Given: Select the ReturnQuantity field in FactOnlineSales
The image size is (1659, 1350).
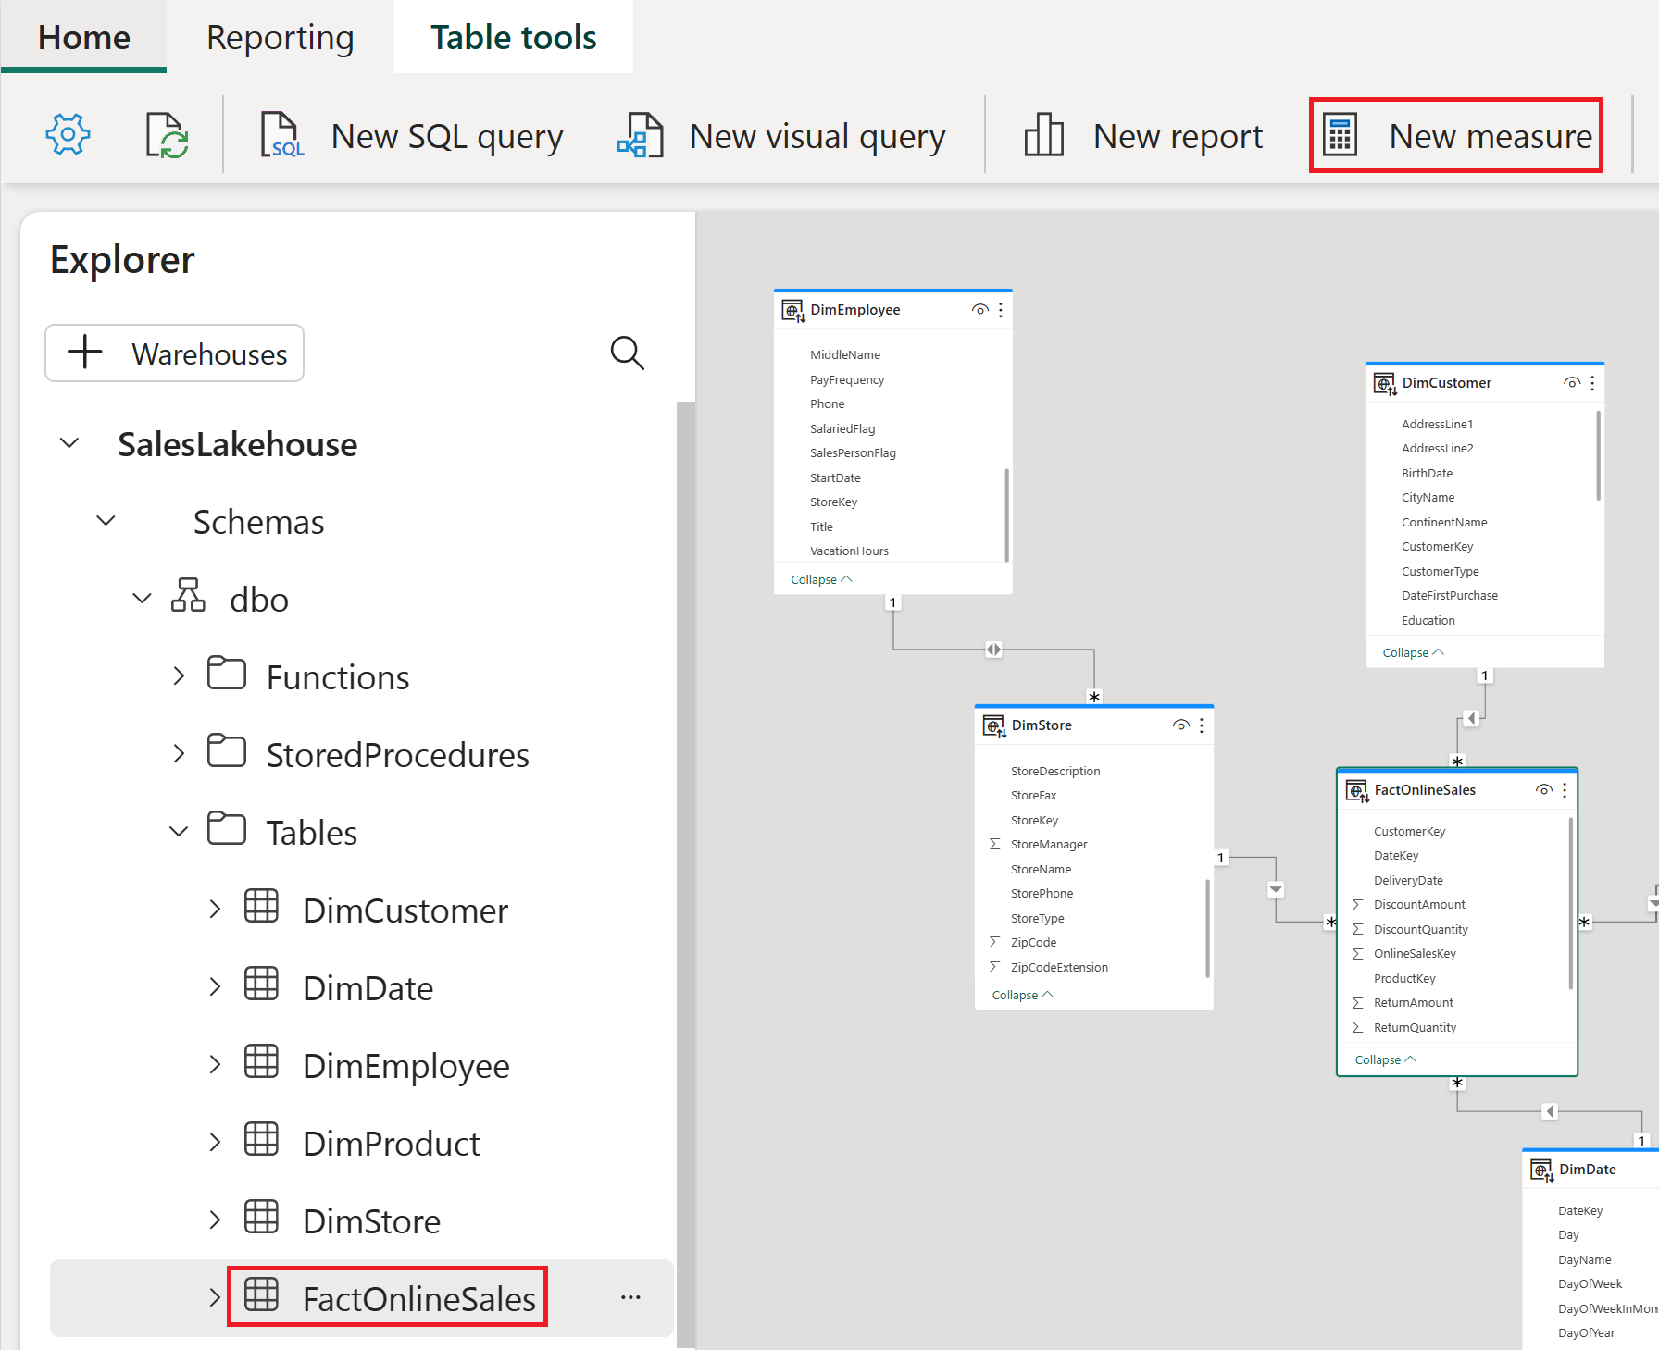Looking at the screenshot, I should pyautogui.click(x=1415, y=1027).
